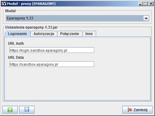Focus the URL Data input field
155x116 pixels.
52,64
